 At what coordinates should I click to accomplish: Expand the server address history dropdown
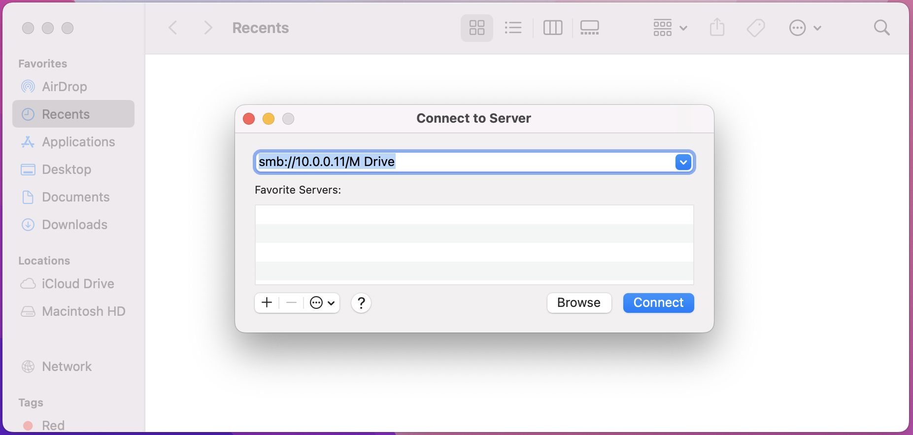683,162
